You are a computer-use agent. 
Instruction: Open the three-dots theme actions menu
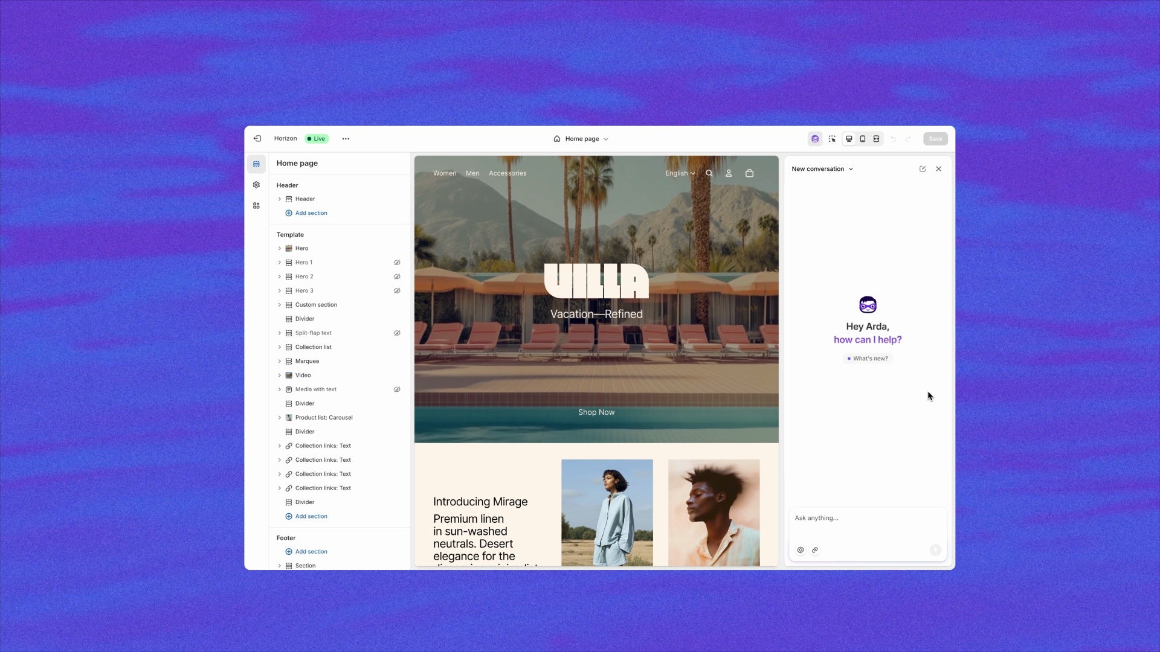click(x=346, y=139)
